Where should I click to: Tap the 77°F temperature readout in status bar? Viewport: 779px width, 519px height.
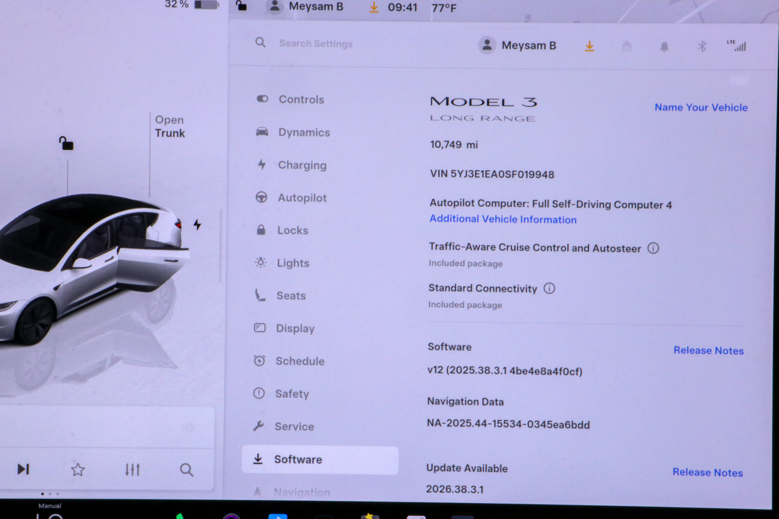444,8
